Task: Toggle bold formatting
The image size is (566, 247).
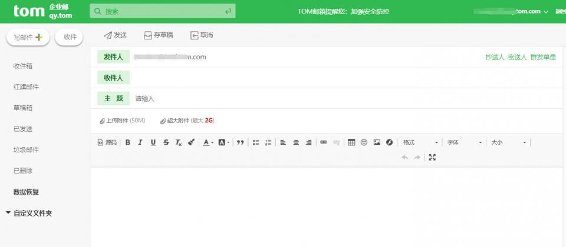Action: [x=128, y=142]
